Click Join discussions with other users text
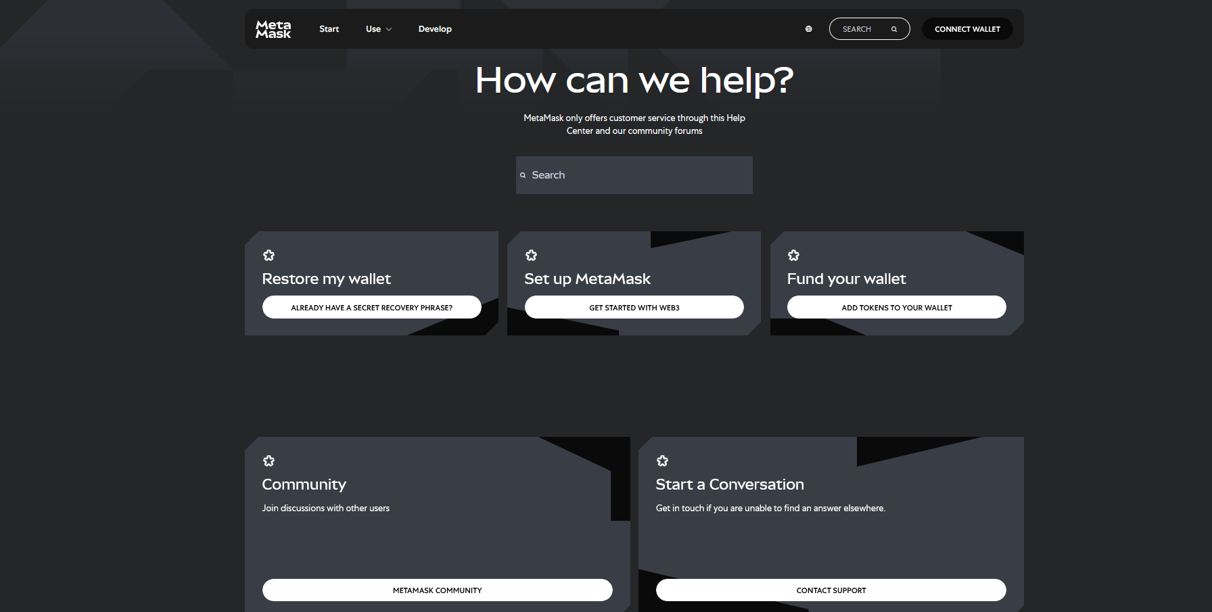The image size is (1212, 612). pos(326,508)
